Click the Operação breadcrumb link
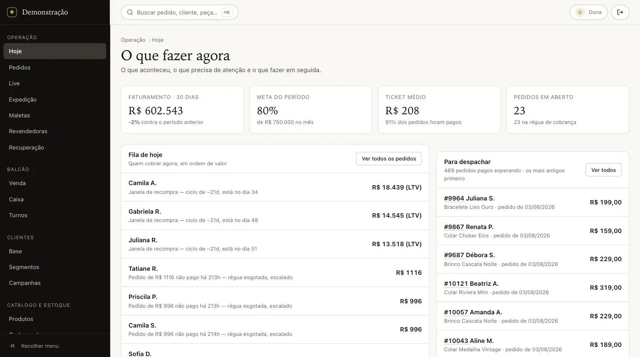 point(133,40)
